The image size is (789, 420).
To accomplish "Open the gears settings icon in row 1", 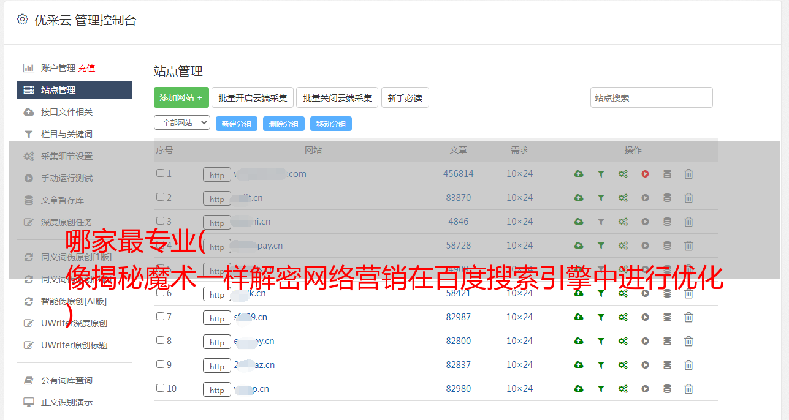I will pyautogui.click(x=623, y=174).
